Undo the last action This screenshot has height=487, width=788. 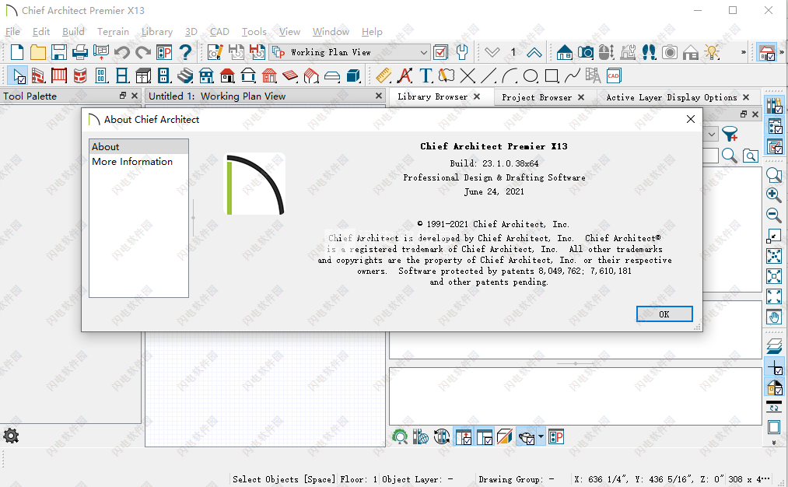pos(122,52)
